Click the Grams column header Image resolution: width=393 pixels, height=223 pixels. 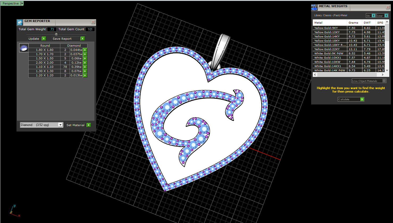point(355,23)
